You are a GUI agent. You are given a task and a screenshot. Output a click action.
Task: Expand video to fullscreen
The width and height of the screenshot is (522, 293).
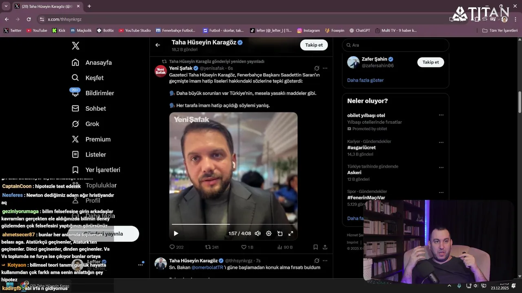pyautogui.click(x=291, y=233)
